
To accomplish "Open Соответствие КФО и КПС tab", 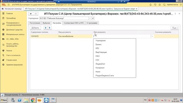I will pos(74,23).
